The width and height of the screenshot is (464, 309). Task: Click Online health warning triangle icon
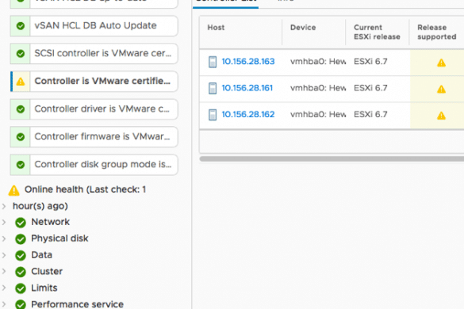[14, 190]
